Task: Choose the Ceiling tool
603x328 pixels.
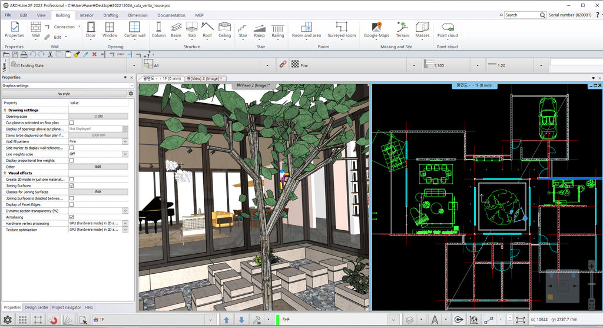Action: 224,29
